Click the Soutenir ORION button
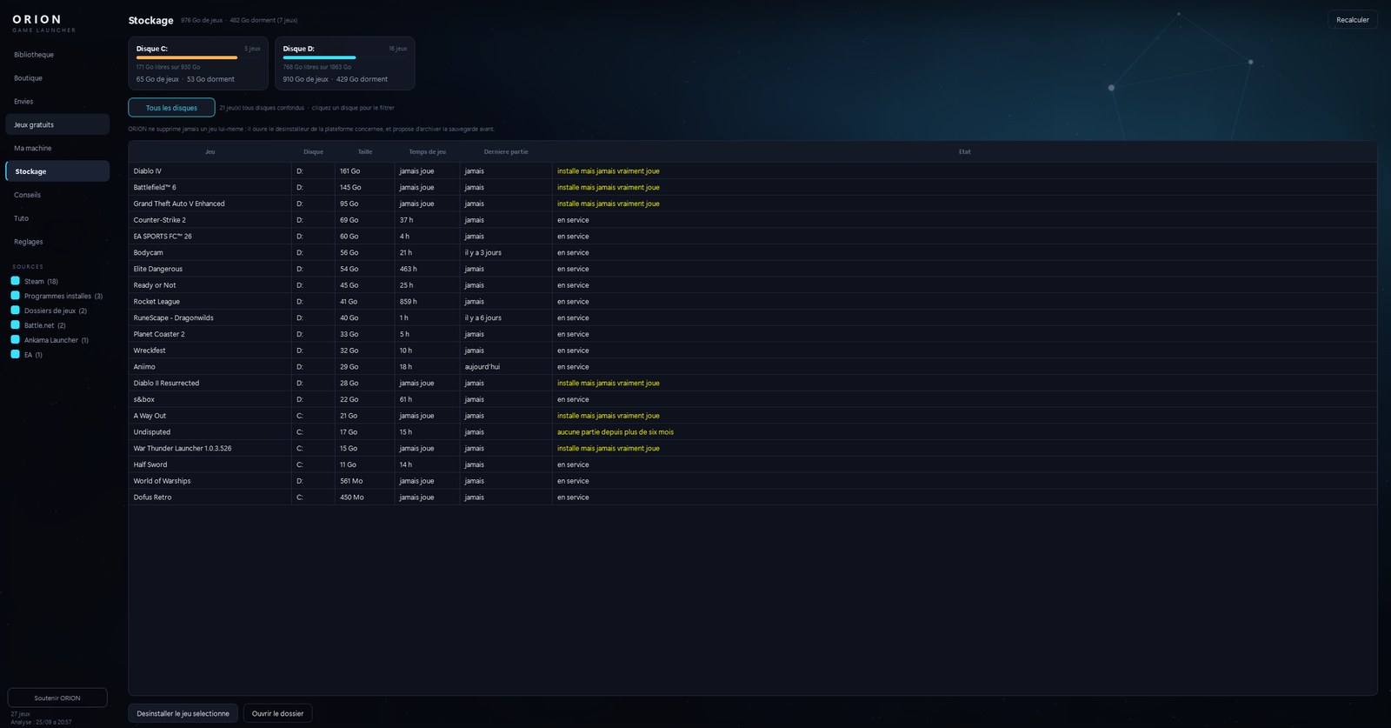Viewport: 1391px width, 728px height. point(57,698)
